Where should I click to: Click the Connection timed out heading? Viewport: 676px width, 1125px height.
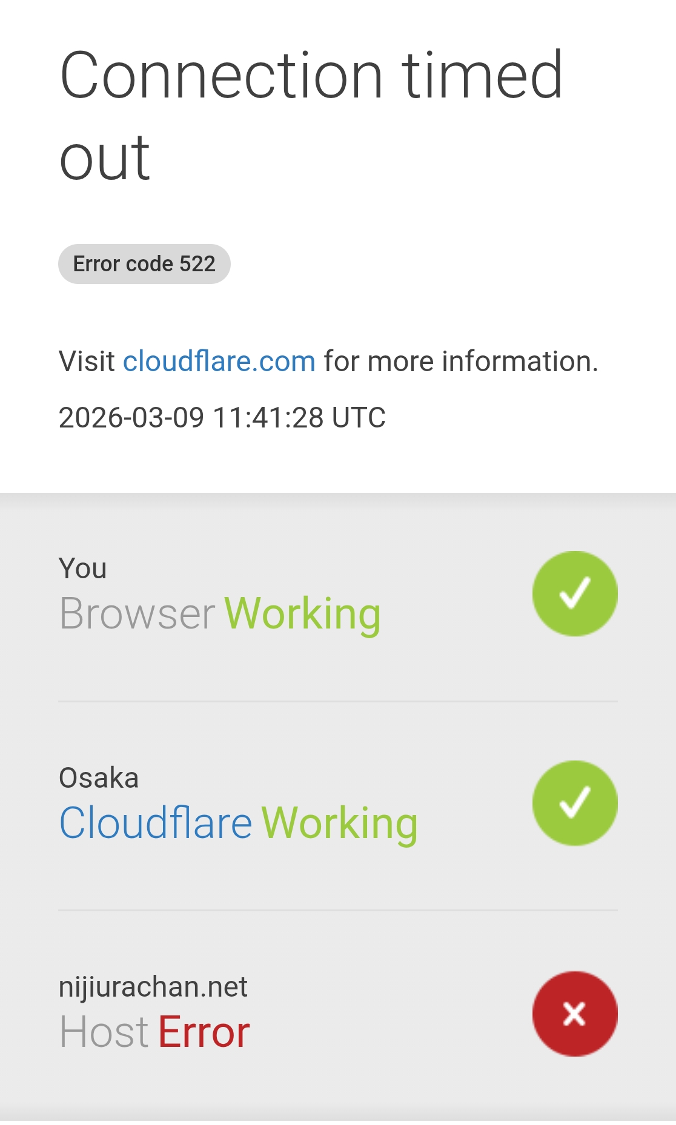pyautogui.click(x=311, y=115)
